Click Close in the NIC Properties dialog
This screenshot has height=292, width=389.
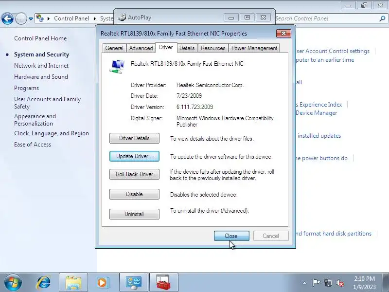231,236
